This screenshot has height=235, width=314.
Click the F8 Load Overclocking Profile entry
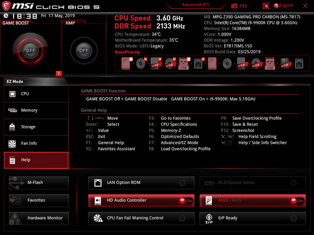[180, 149]
